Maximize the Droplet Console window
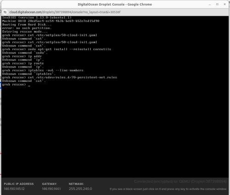230x195 pixels. click(x=217, y=4)
